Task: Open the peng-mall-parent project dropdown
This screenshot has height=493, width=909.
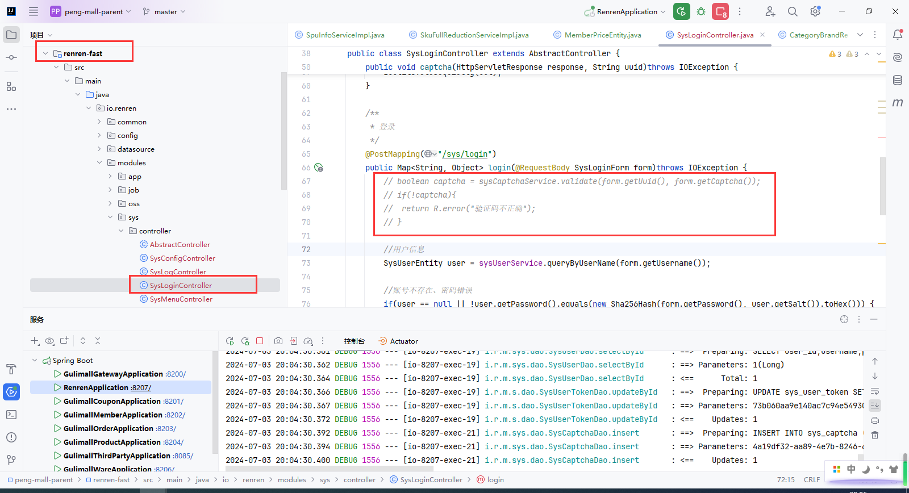Action: point(91,11)
